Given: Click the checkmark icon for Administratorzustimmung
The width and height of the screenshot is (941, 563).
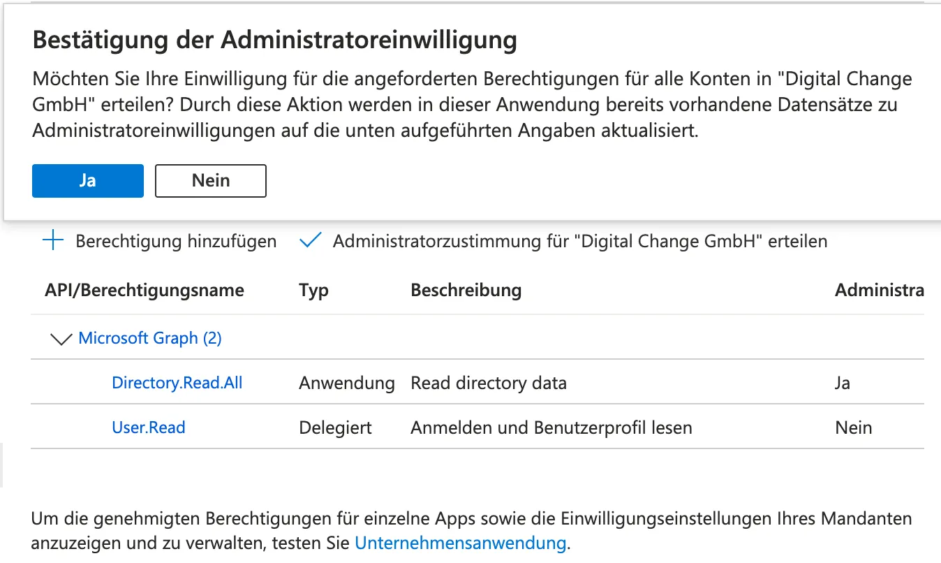Looking at the screenshot, I should (309, 241).
